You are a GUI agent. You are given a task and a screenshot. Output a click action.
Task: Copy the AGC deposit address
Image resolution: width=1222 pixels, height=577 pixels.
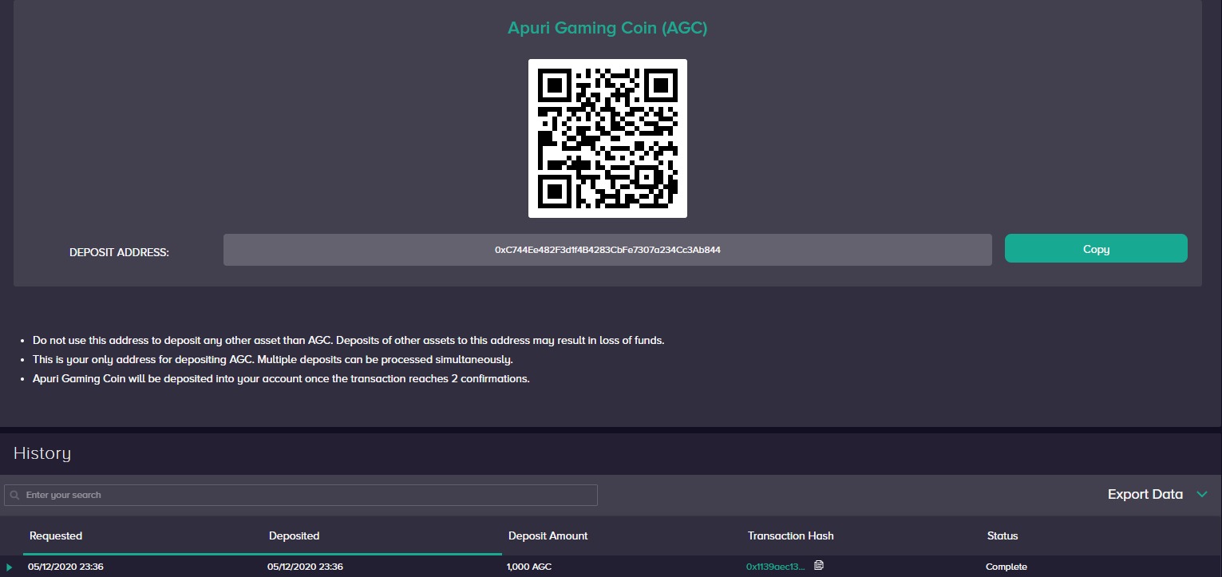click(1095, 248)
